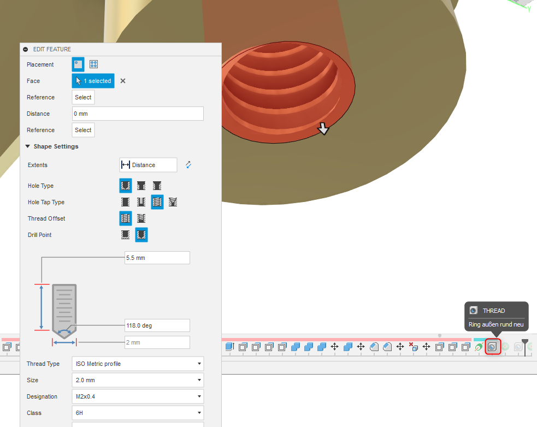
Task: Select the red-X remove feature in timeline
Action: (x=414, y=347)
